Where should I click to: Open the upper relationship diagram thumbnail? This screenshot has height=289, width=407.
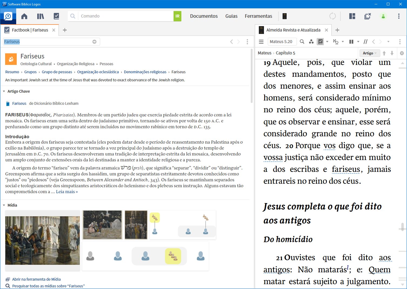click(x=183, y=225)
